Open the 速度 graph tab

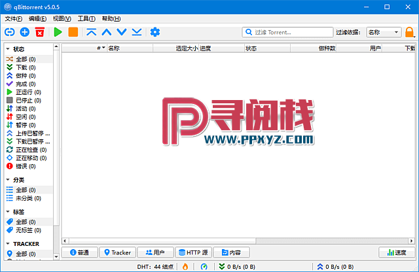click(397, 252)
